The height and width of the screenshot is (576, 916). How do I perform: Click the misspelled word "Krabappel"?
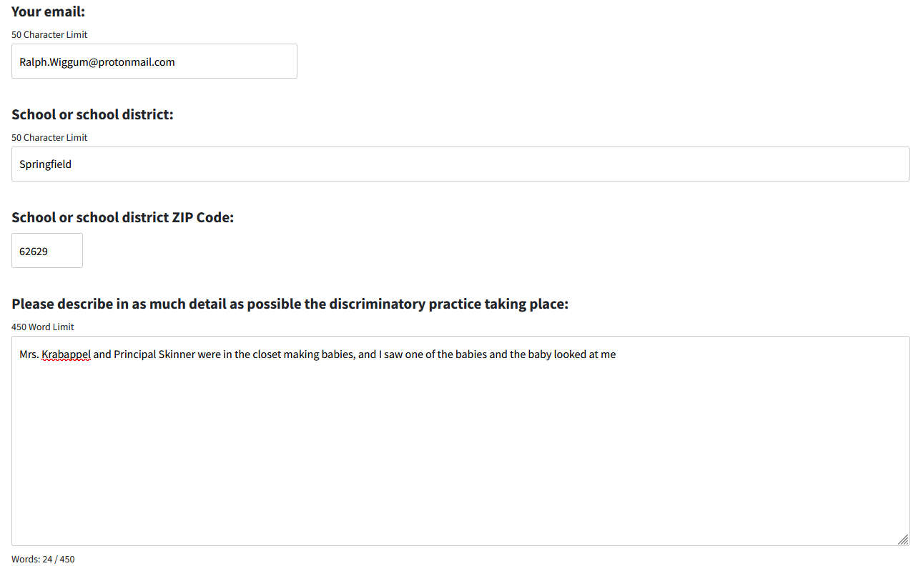pos(66,354)
